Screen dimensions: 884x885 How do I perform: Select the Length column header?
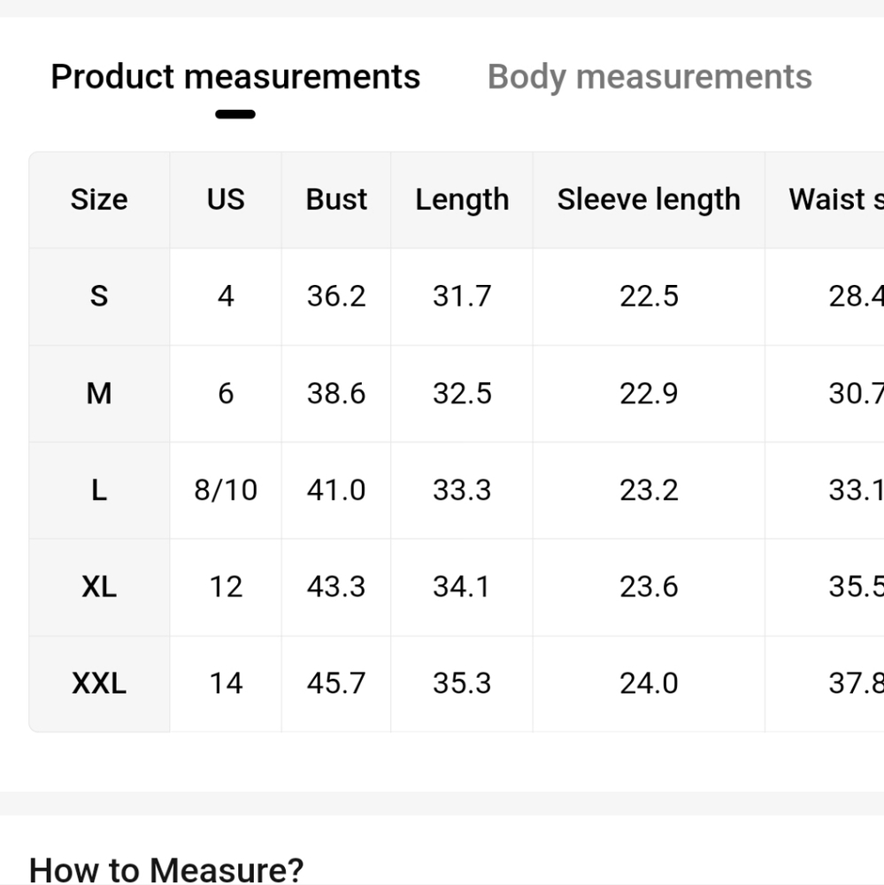coord(462,200)
